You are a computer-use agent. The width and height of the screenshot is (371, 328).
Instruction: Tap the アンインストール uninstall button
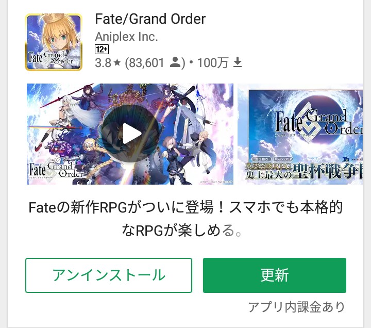coord(109,275)
